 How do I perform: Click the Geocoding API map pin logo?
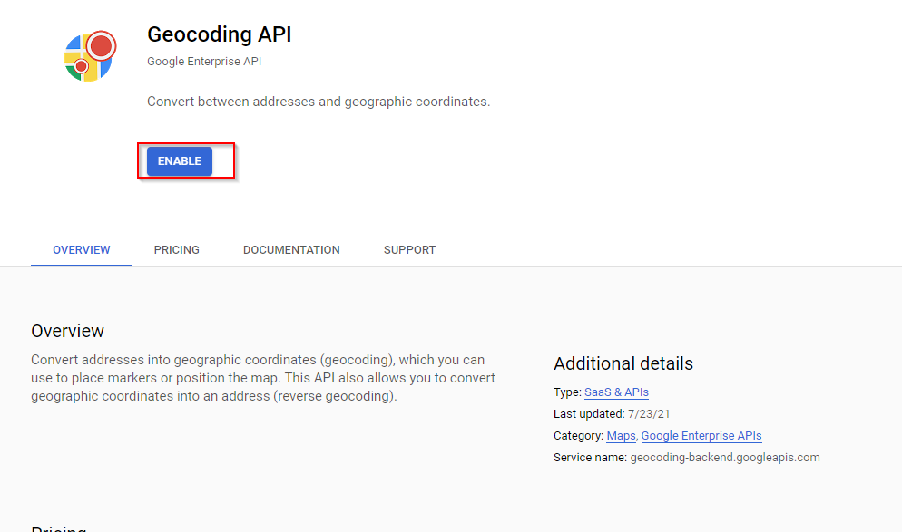pos(90,56)
